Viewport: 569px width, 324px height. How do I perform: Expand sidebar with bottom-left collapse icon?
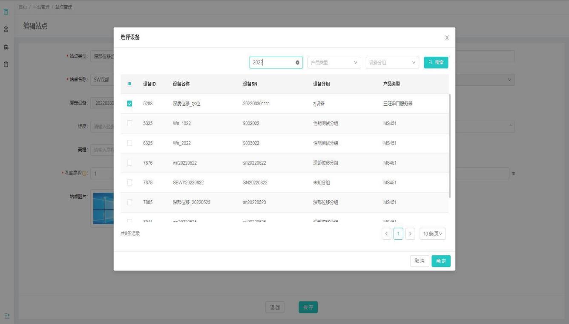(6, 315)
